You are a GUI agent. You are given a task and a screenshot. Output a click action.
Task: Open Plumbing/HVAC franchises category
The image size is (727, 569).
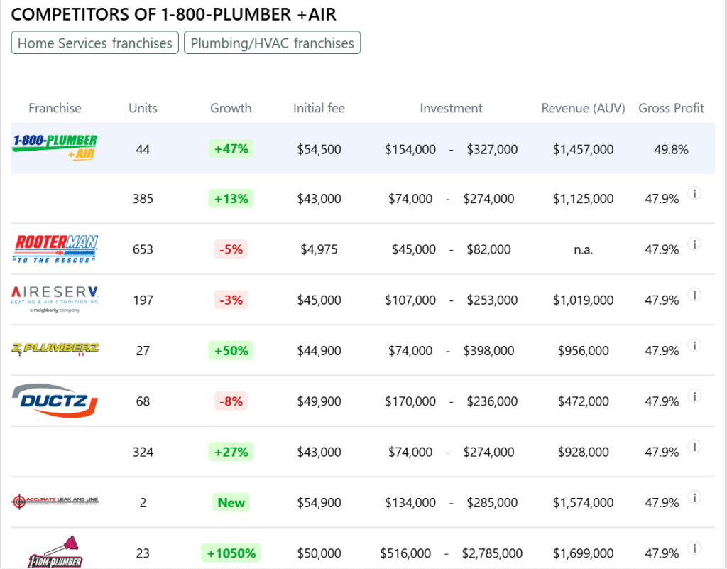coord(272,43)
